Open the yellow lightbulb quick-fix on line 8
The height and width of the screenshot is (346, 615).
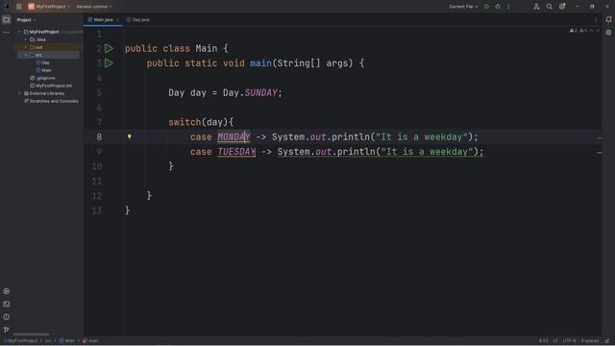(129, 136)
